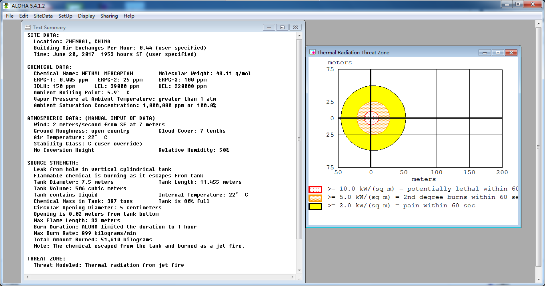Minimize the main ALOHA window
Screen dimensions: 545x286
point(507,4)
